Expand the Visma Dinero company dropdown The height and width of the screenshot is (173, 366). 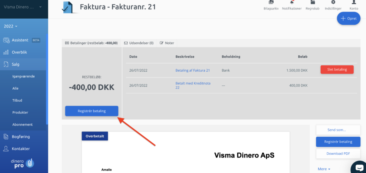(23, 7)
